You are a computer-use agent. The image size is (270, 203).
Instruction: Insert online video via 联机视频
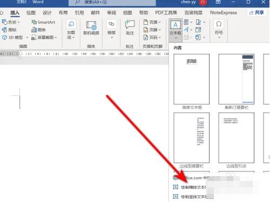[x=91, y=28]
